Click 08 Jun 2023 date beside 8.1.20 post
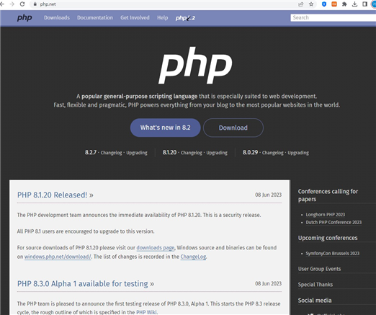 coord(268,195)
